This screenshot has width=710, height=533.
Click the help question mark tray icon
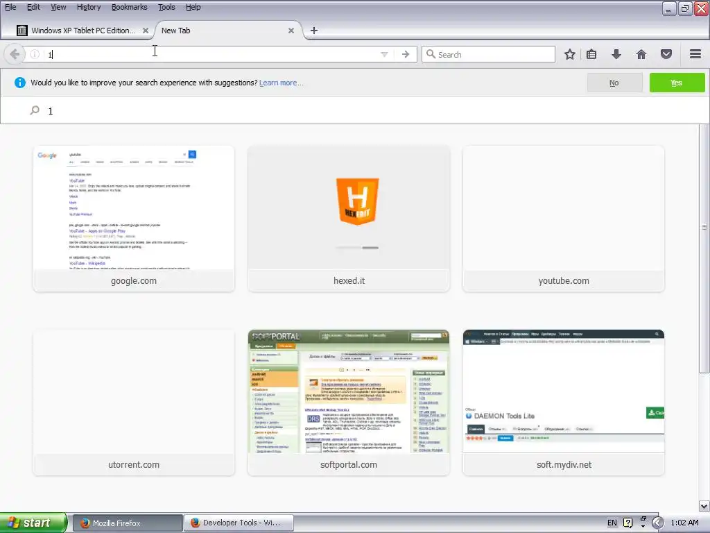tap(627, 523)
